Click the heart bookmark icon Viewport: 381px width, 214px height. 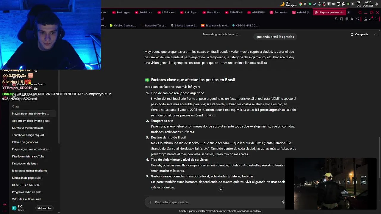pos(358,19)
